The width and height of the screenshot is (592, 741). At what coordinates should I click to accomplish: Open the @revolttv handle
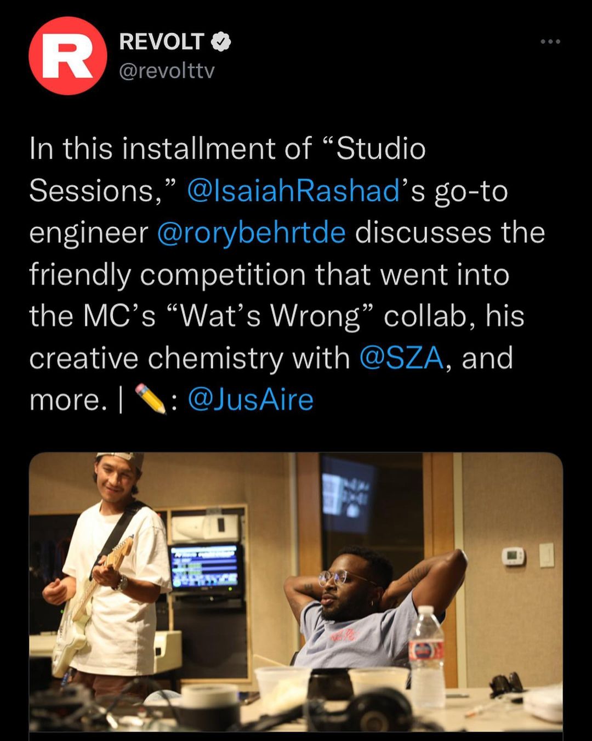pos(167,71)
